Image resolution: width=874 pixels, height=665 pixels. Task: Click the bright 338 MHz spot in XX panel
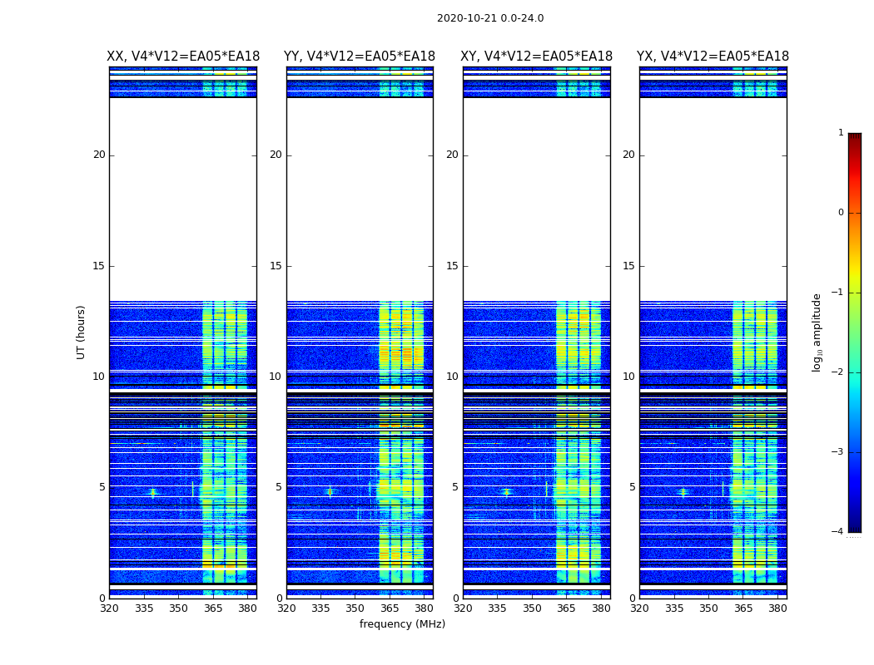[153, 492]
